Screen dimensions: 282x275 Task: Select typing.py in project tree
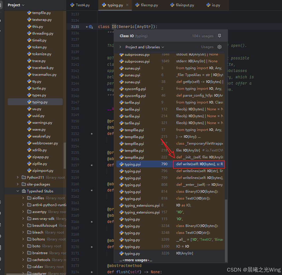(35, 102)
